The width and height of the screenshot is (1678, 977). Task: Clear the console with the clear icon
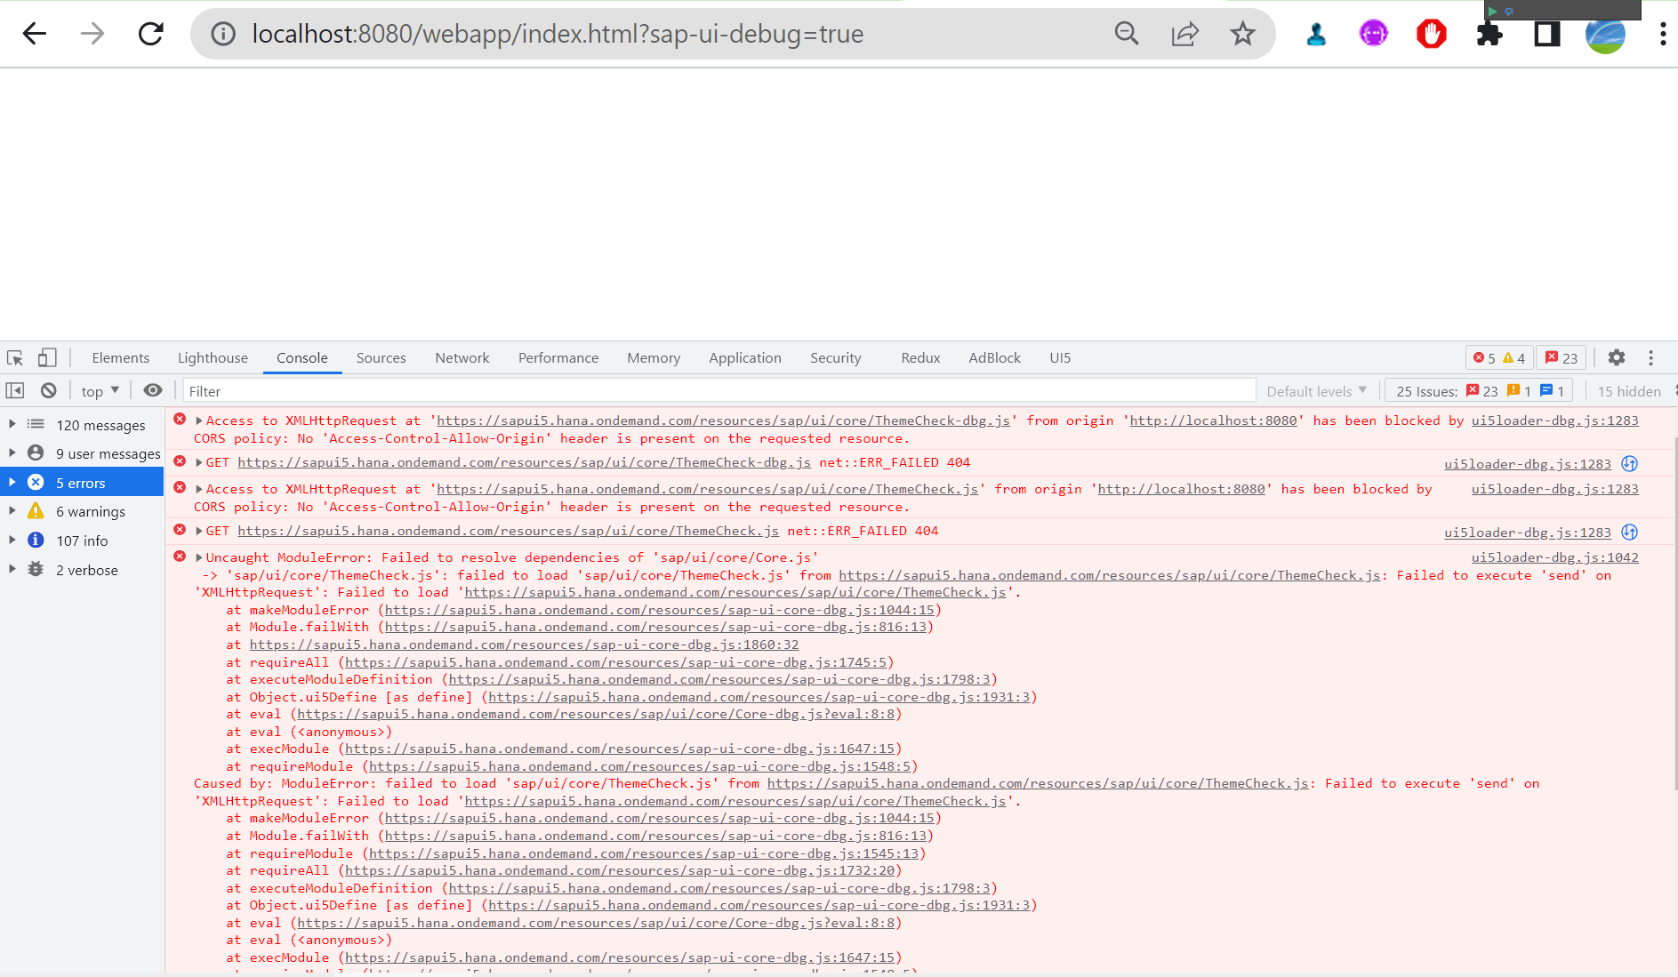tap(49, 390)
